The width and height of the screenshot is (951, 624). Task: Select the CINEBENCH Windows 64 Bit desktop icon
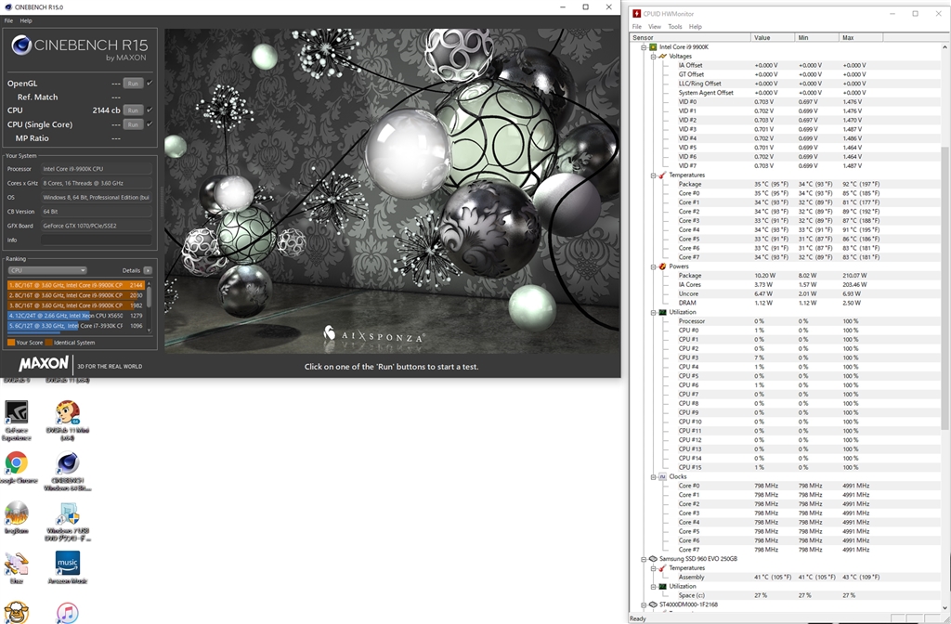[x=67, y=471]
